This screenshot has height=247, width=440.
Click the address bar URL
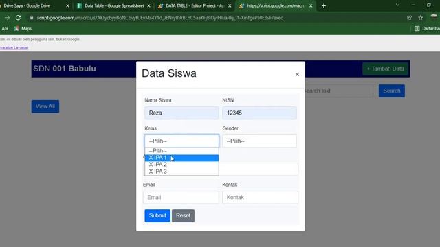click(159, 18)
